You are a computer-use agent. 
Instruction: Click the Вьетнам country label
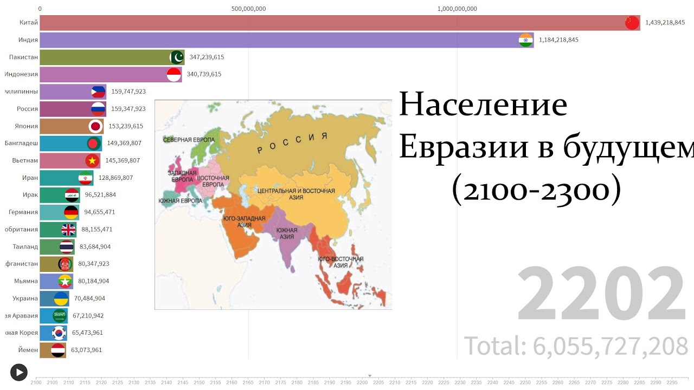[25, 160]
